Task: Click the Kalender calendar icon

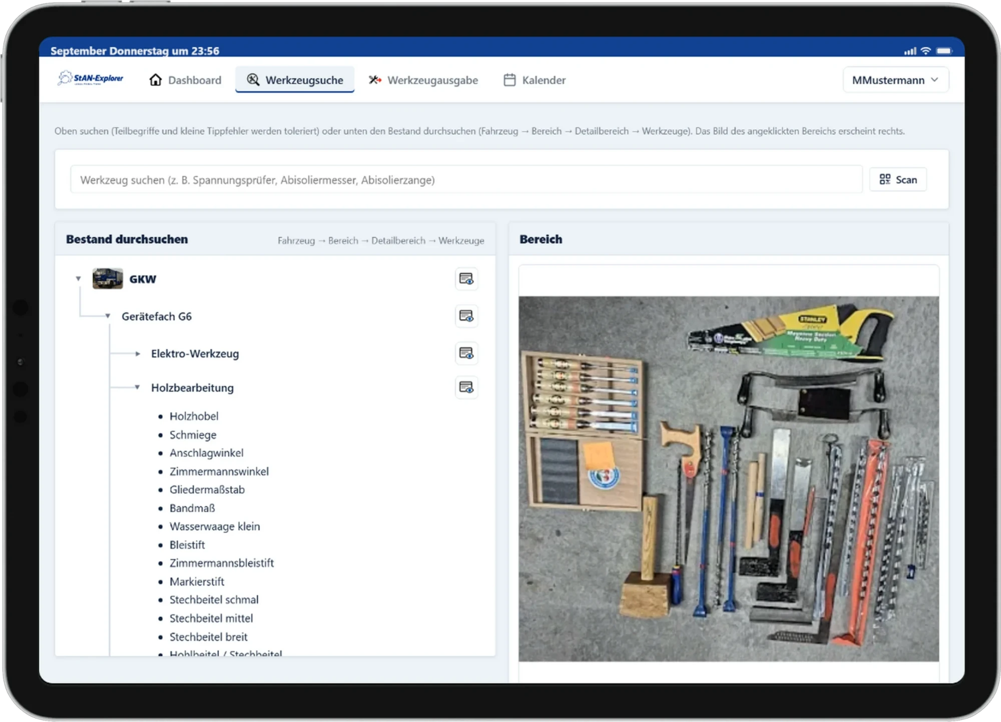Action: coord(510,80)
